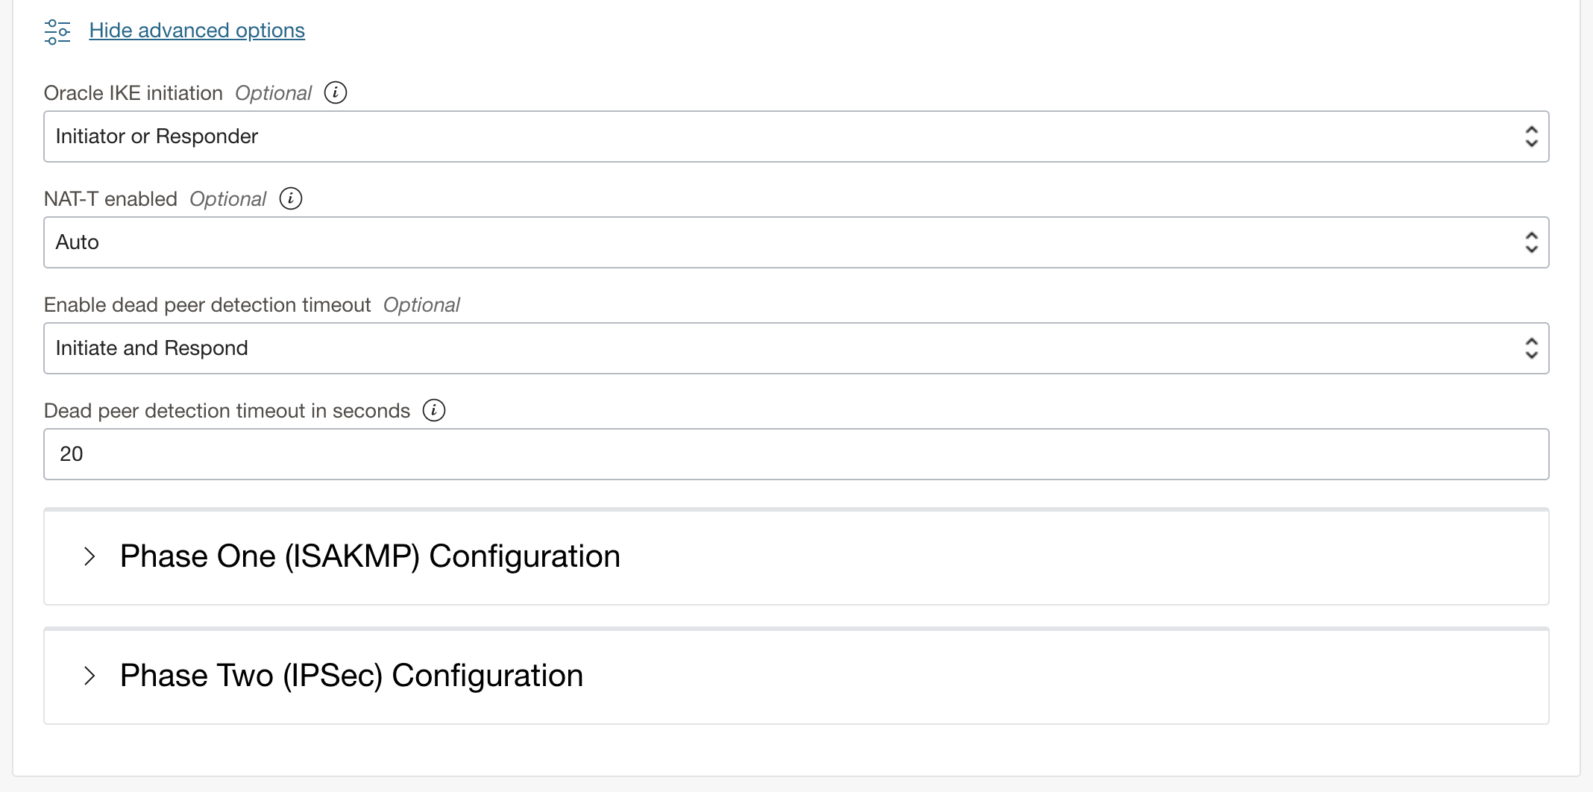Click the Hide advanced options link
This screenshot has height=792, width=1593.
(x=196, y=31)
